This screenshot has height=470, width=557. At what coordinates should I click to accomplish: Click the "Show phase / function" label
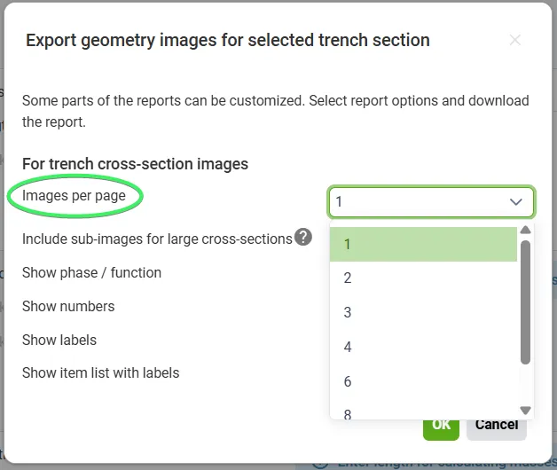click(x=91, y=272)
